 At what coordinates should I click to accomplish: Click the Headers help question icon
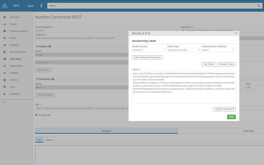(50, 46)
